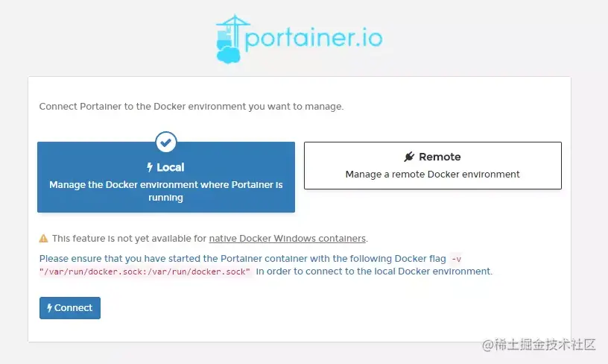Viewport: 608px width, 364px height.
Task: Select the Remote Docker environment option
Action: (433, 166)
